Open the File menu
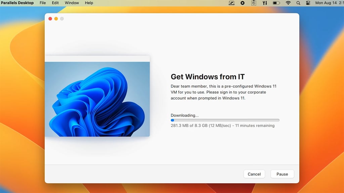The width and height of the screenshot is (344, 193). (42, 3)
